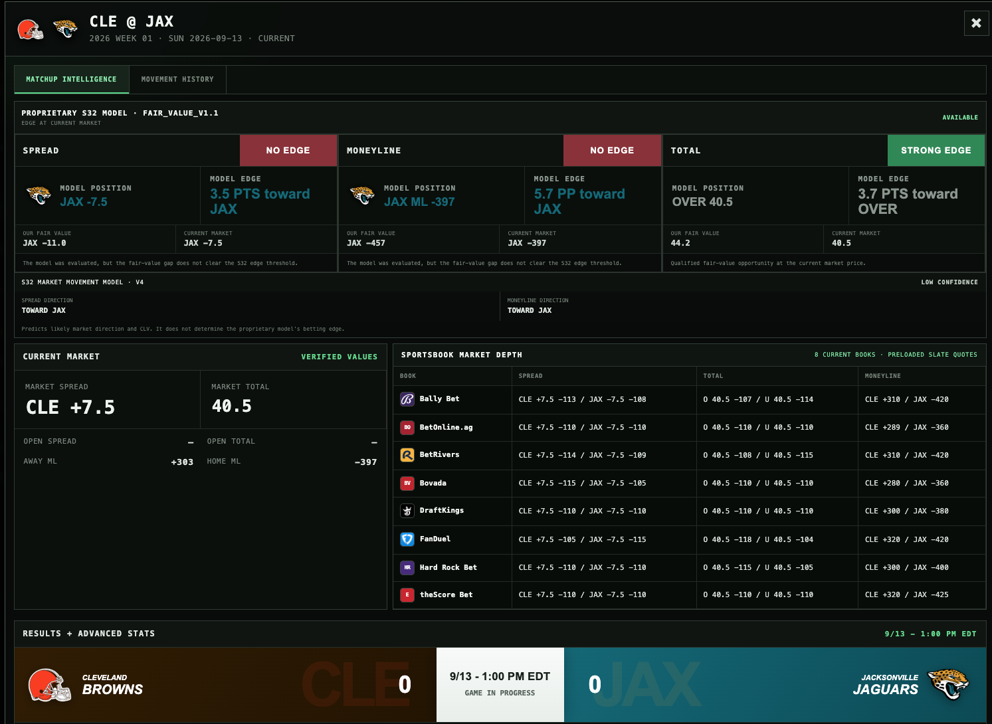Click 8 CURRENT BOOKS preloaded slate label
The height and width of the screenshot is (724, 992).
pyautogui.click(x=896, y=355)
